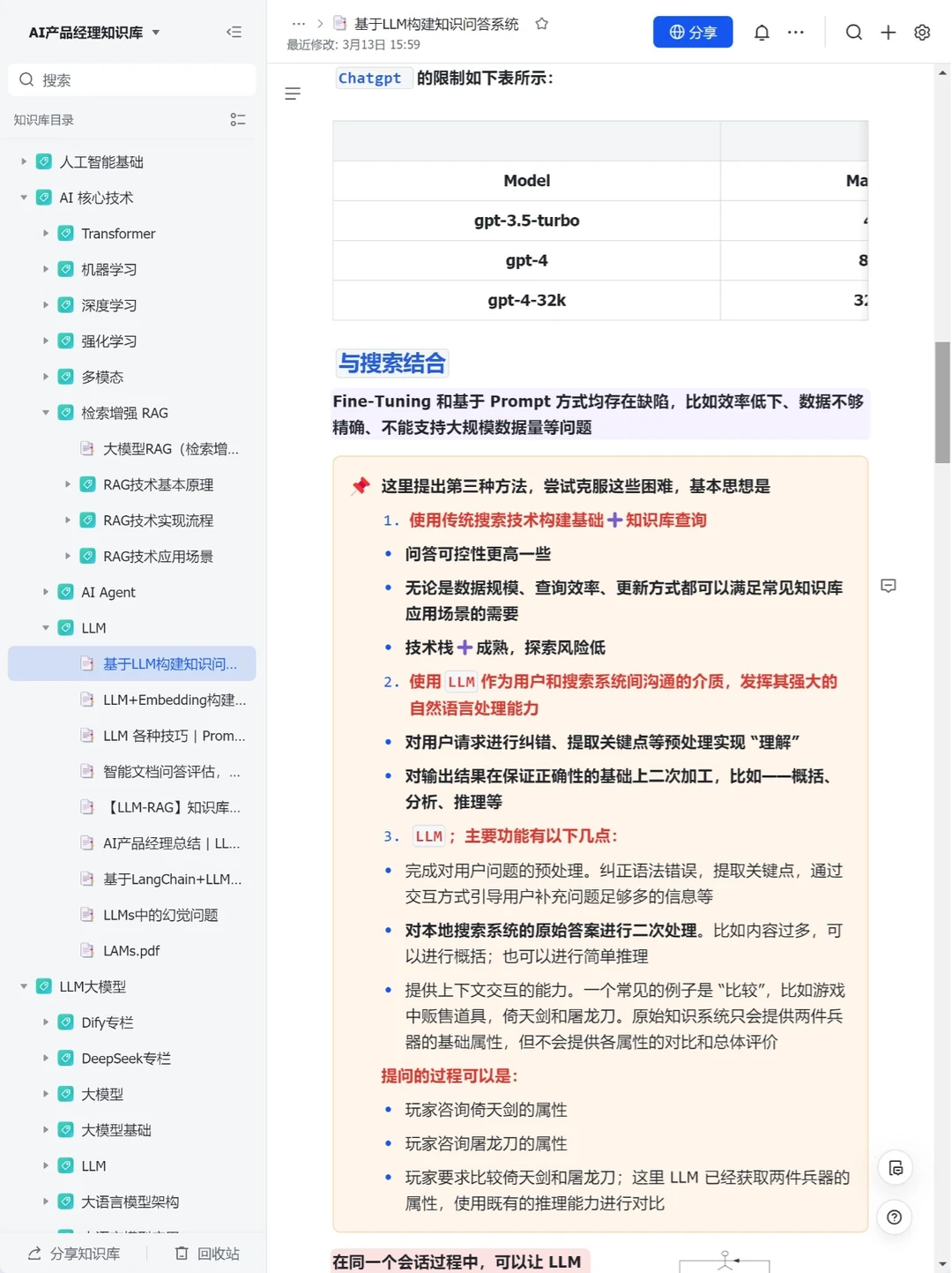Collapse the sidebar panel

(x=234, y=32)
